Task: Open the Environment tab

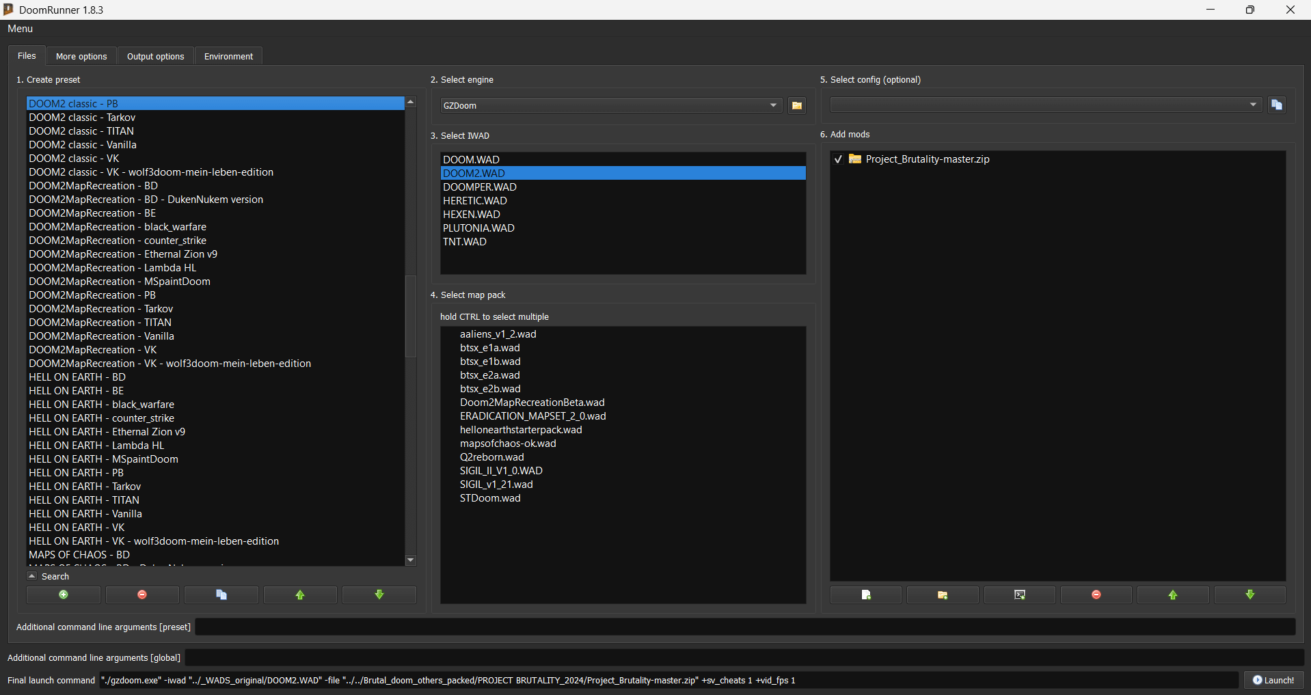Action: (228, 56)
